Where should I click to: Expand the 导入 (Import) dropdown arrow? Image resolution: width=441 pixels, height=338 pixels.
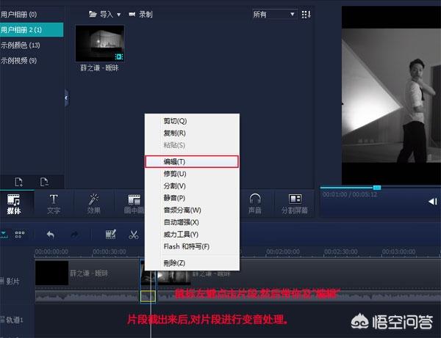point(118,15)
